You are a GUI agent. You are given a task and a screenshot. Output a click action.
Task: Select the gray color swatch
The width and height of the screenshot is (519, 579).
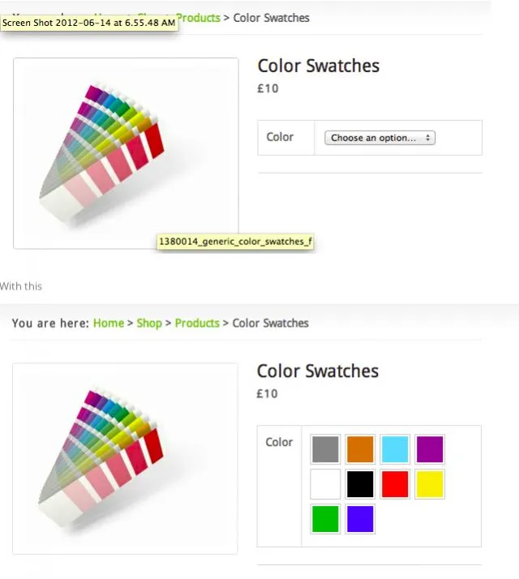tap(325, 449)
